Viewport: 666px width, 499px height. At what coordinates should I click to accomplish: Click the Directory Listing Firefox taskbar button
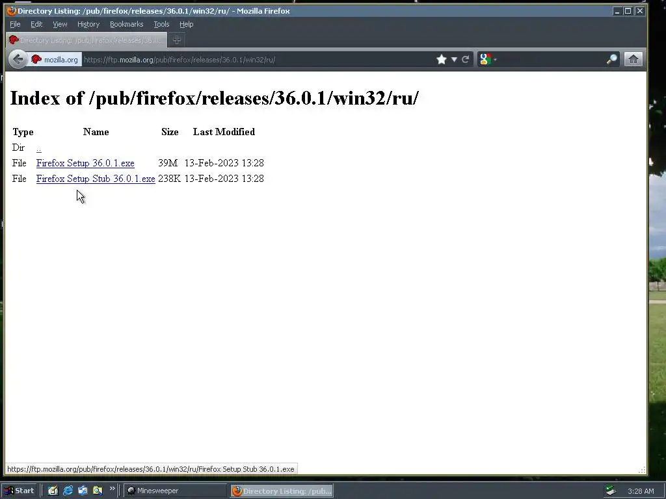tap(282, 491)
